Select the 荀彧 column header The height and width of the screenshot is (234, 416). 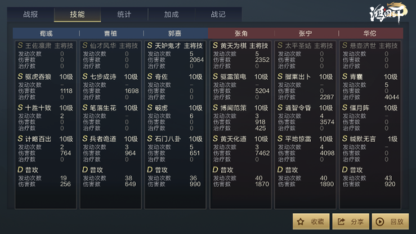pos(46,33)
